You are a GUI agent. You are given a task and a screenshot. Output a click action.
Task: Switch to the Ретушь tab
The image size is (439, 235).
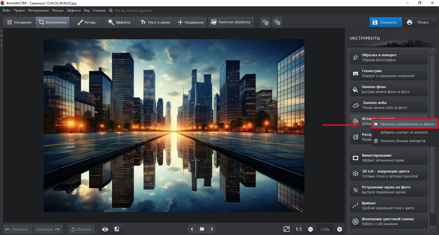point(86,22)
